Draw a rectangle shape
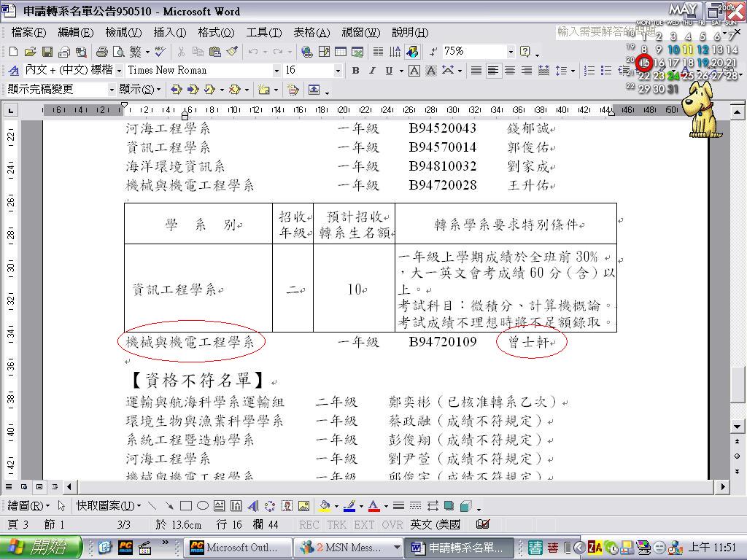Screen dimensions: 747x560 (x=186, y=506)
